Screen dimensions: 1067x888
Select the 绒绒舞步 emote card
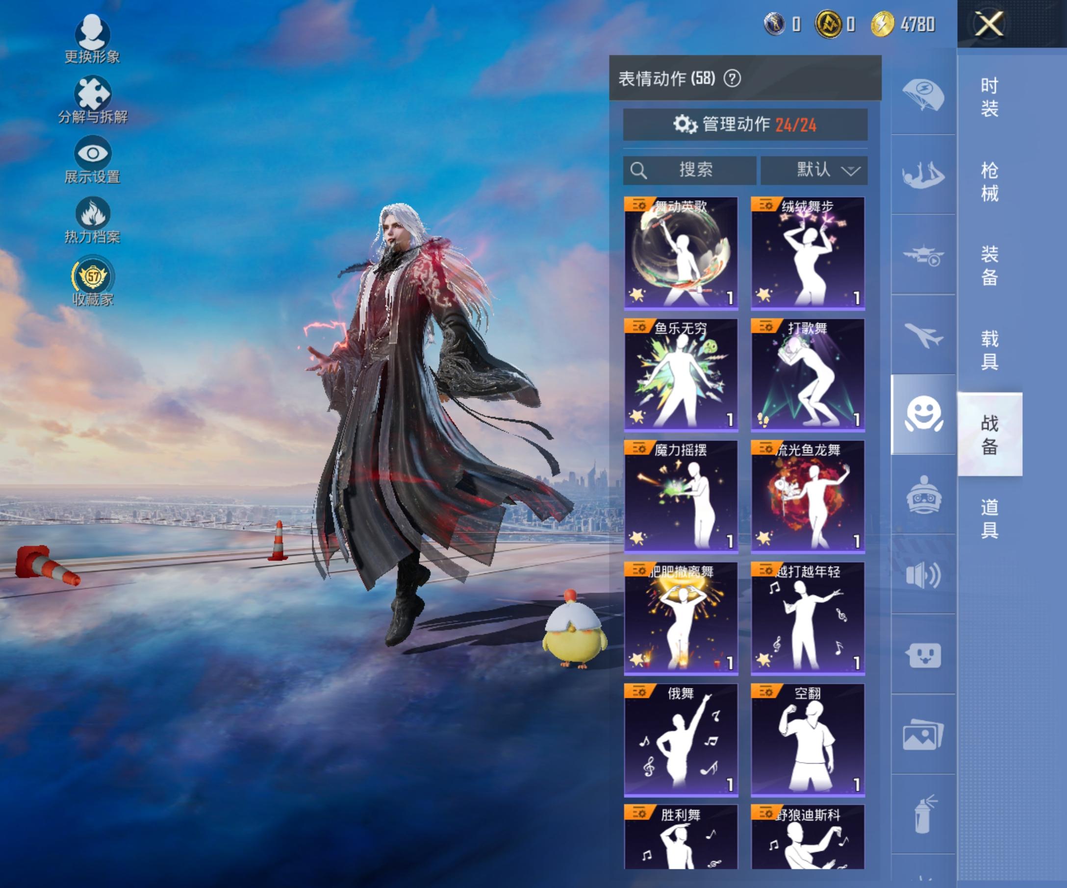(x=808, y=253)
